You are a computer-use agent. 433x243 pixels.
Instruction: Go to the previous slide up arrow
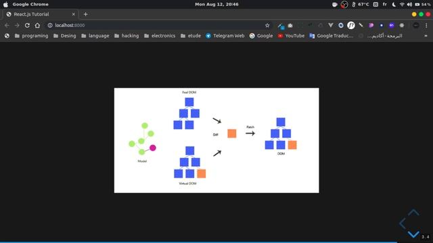tap(413, 213)
